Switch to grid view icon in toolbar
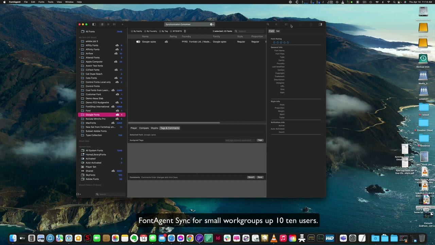435x245 pixels. tap(114, 24)
